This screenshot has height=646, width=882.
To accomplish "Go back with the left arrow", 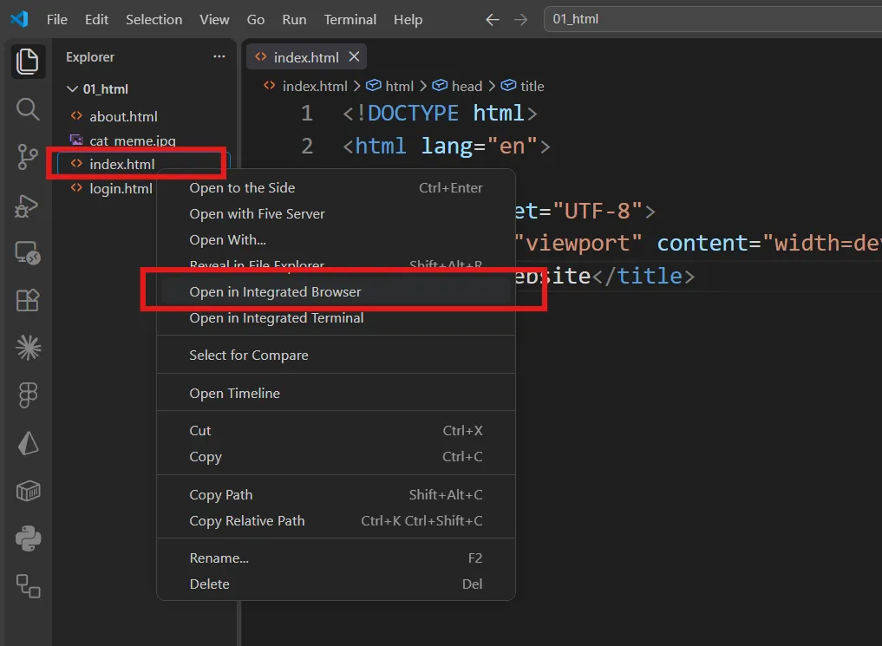I will point(493,20).
